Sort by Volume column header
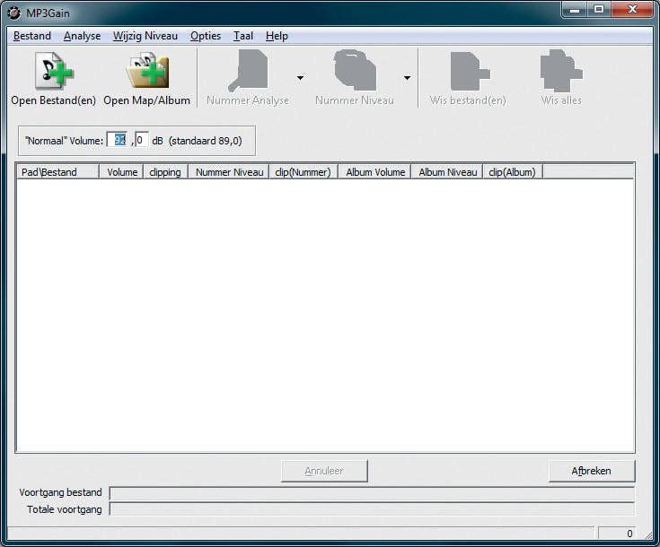The height and width of the screenshot is (547, 660). pyautogui.click(x=121, y=172)
